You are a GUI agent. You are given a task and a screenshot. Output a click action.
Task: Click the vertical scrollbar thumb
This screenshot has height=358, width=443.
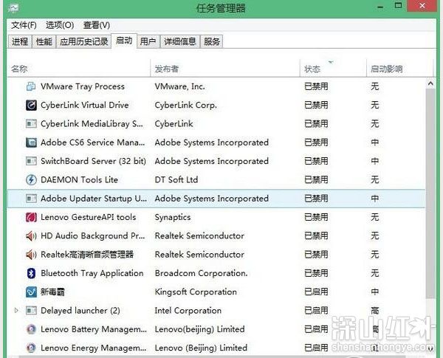pos(430,193)
